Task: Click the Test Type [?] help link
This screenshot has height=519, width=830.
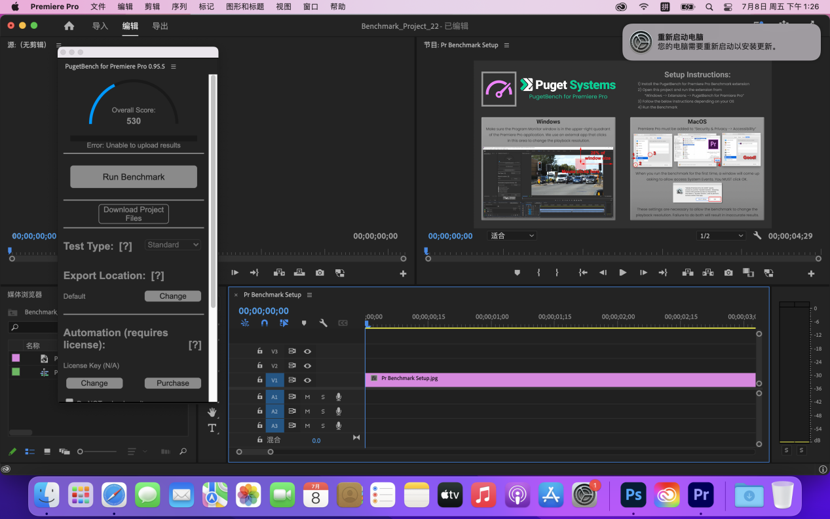Action: coord(125,246)
